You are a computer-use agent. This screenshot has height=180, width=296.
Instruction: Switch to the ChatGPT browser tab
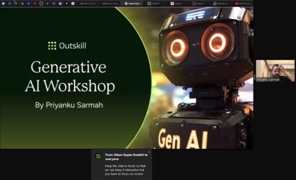coord(154,3)
